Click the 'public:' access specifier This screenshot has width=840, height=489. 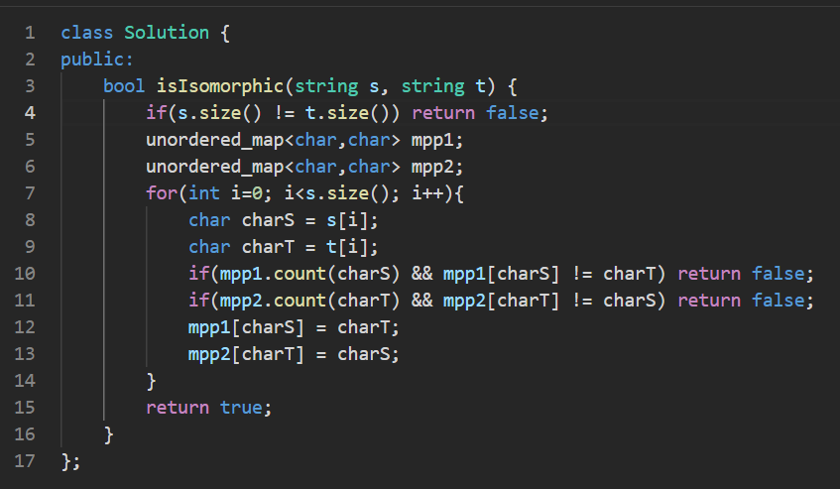tap(97, 60)
